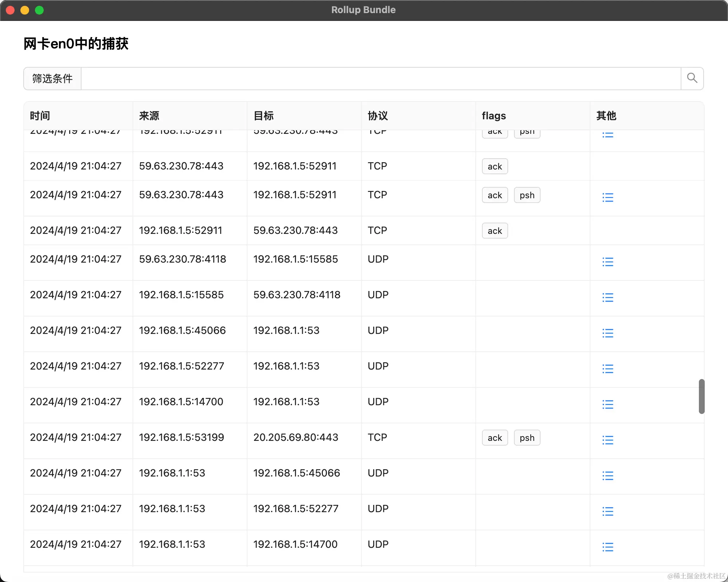Image resolution: width=728 pixels, height=582 pixels.
Task: Open details icon for 59.63.230.78:4118 source row
Action: point(608,262)
